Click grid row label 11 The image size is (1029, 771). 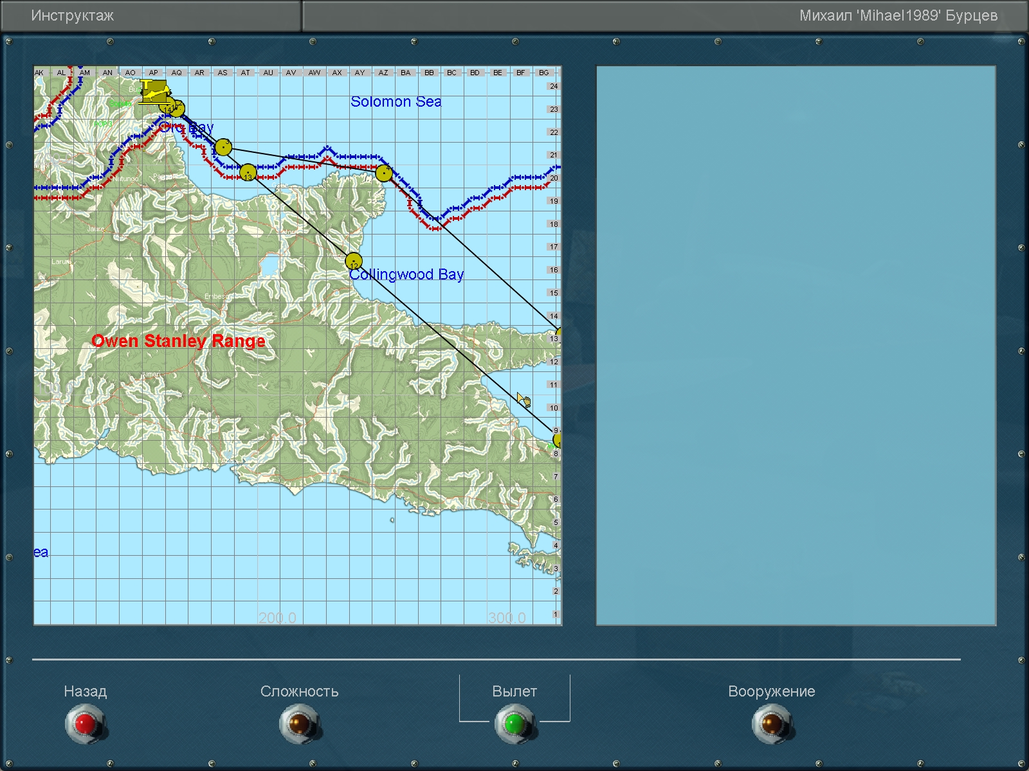(554, 385)
